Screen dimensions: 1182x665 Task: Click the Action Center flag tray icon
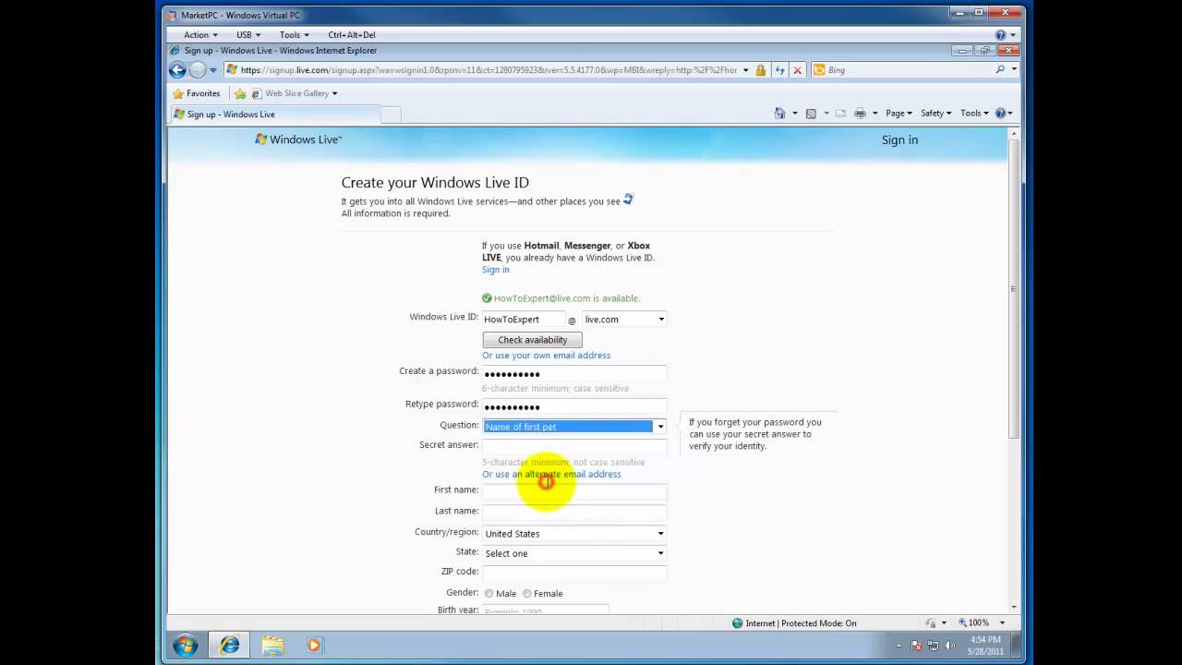point(917,646)
